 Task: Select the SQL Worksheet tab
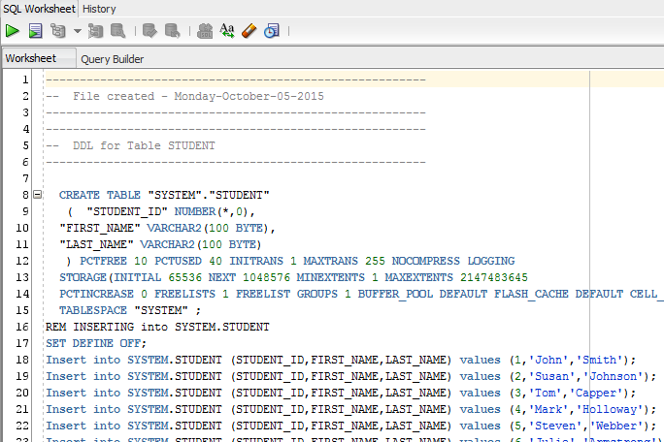click(x=39, y=9)
